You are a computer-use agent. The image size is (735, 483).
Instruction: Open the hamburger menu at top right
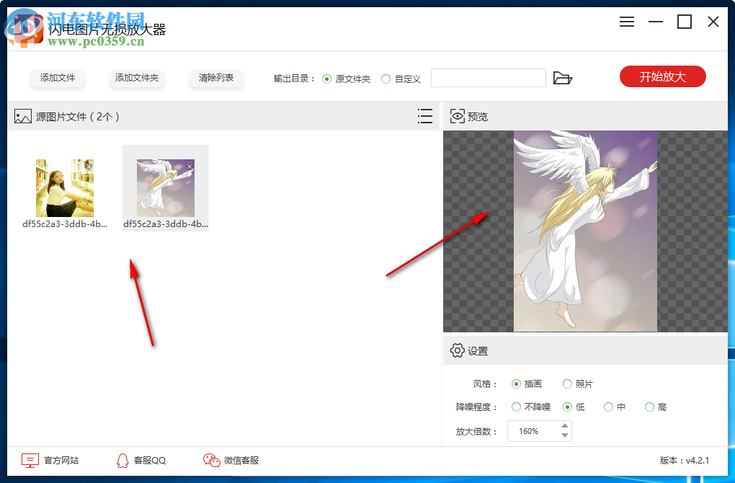[x=626, y=22]
